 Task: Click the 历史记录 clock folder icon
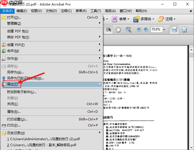pos(4,133)
